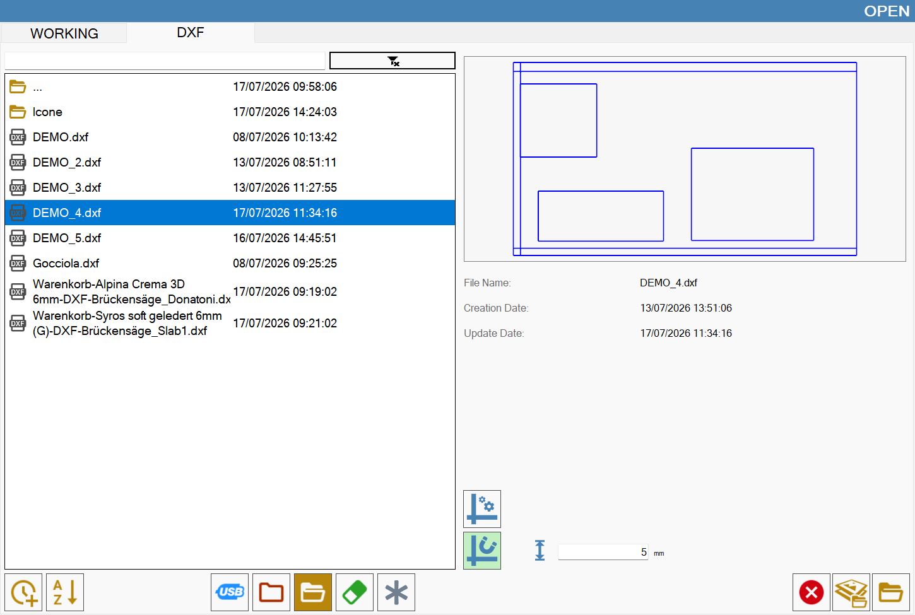Click the date 16/07/2026 14:45:51

click(x=285, y=238)
